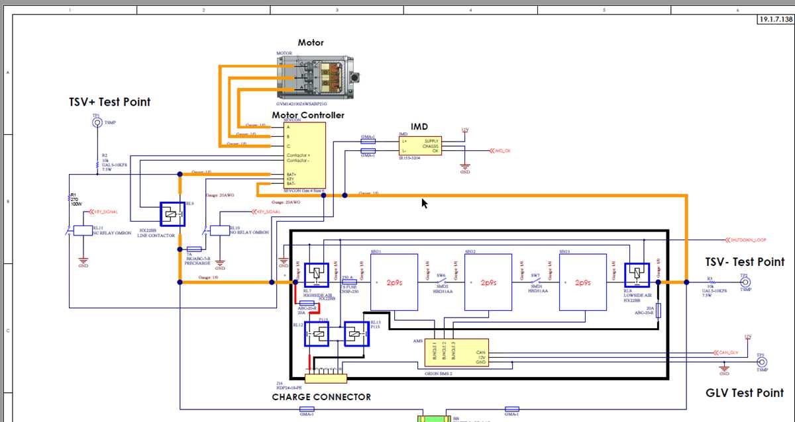Click the IMD_OK net port
Screen dimensions: 795x422
click(x=500, y=151)
